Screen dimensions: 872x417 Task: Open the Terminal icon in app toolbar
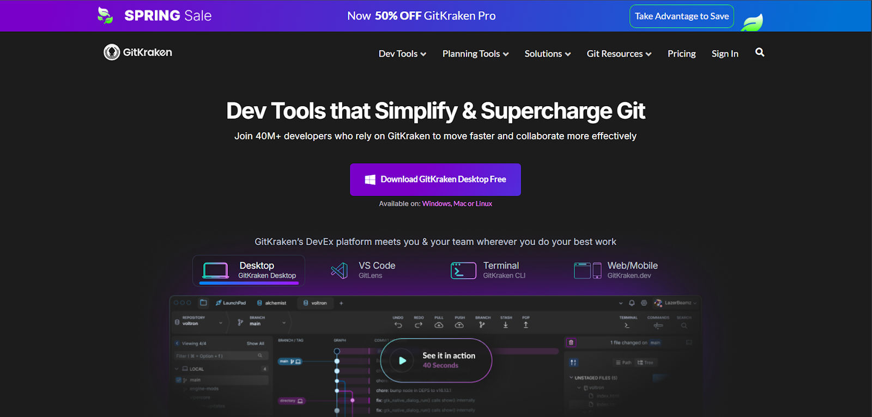click(x=627, y=326)
